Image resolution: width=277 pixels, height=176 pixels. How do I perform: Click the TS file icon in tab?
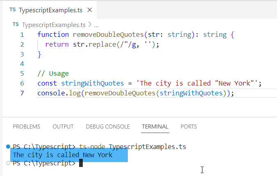pyautogui.click(x=13, y=9)
